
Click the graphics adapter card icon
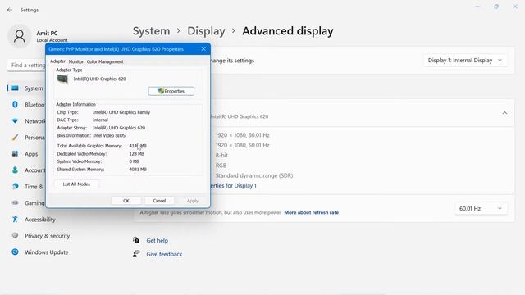pyautogui.click(x=62, y=79)
